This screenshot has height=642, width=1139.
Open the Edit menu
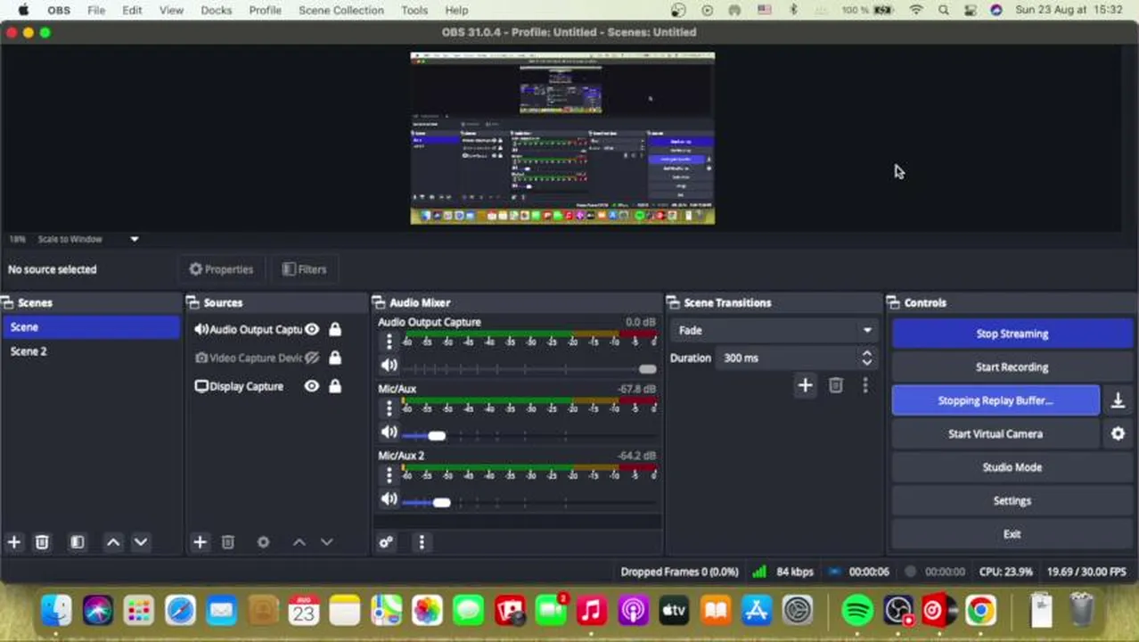coord(132,10)
